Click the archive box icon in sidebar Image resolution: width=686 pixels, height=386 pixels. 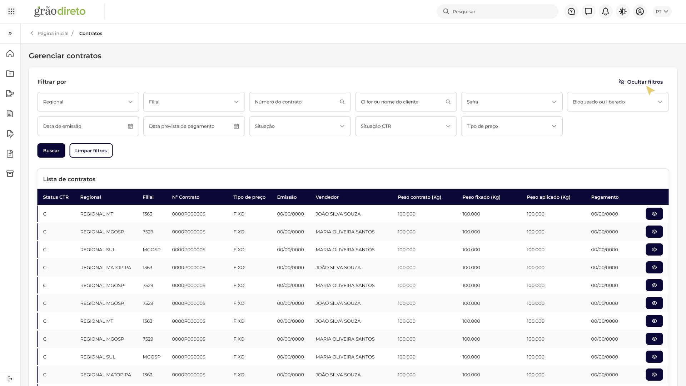10,174
